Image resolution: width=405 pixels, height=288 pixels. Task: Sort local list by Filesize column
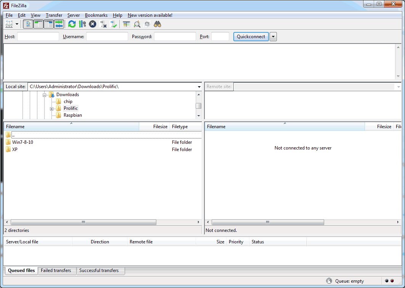154,127
